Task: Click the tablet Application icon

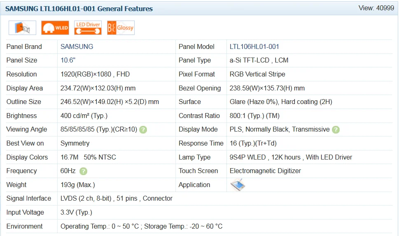Action: [x=238, y=185]
